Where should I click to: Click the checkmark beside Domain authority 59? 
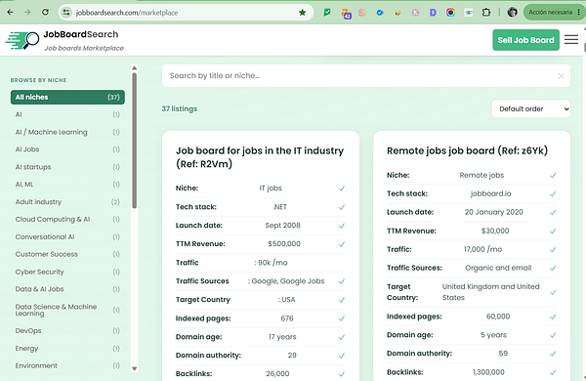[553, 354]
